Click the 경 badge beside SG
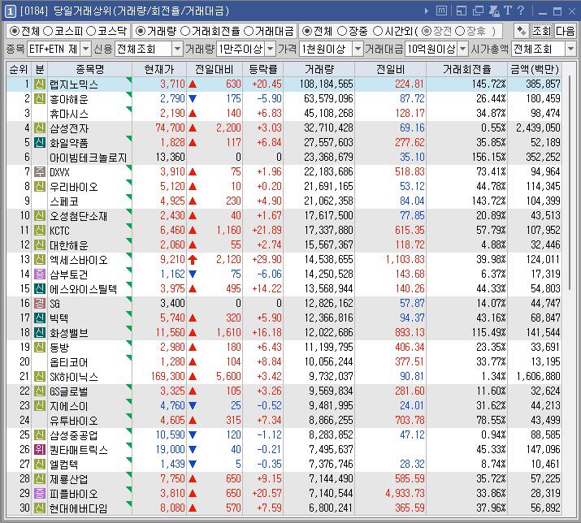The height and width of the screenshot is (523, 581). [40, 303]
